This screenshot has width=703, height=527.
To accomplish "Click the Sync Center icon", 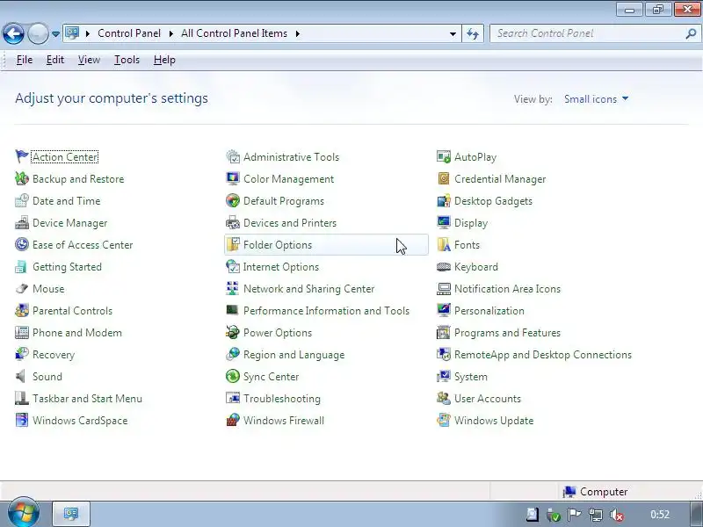I will pos(233,377).
